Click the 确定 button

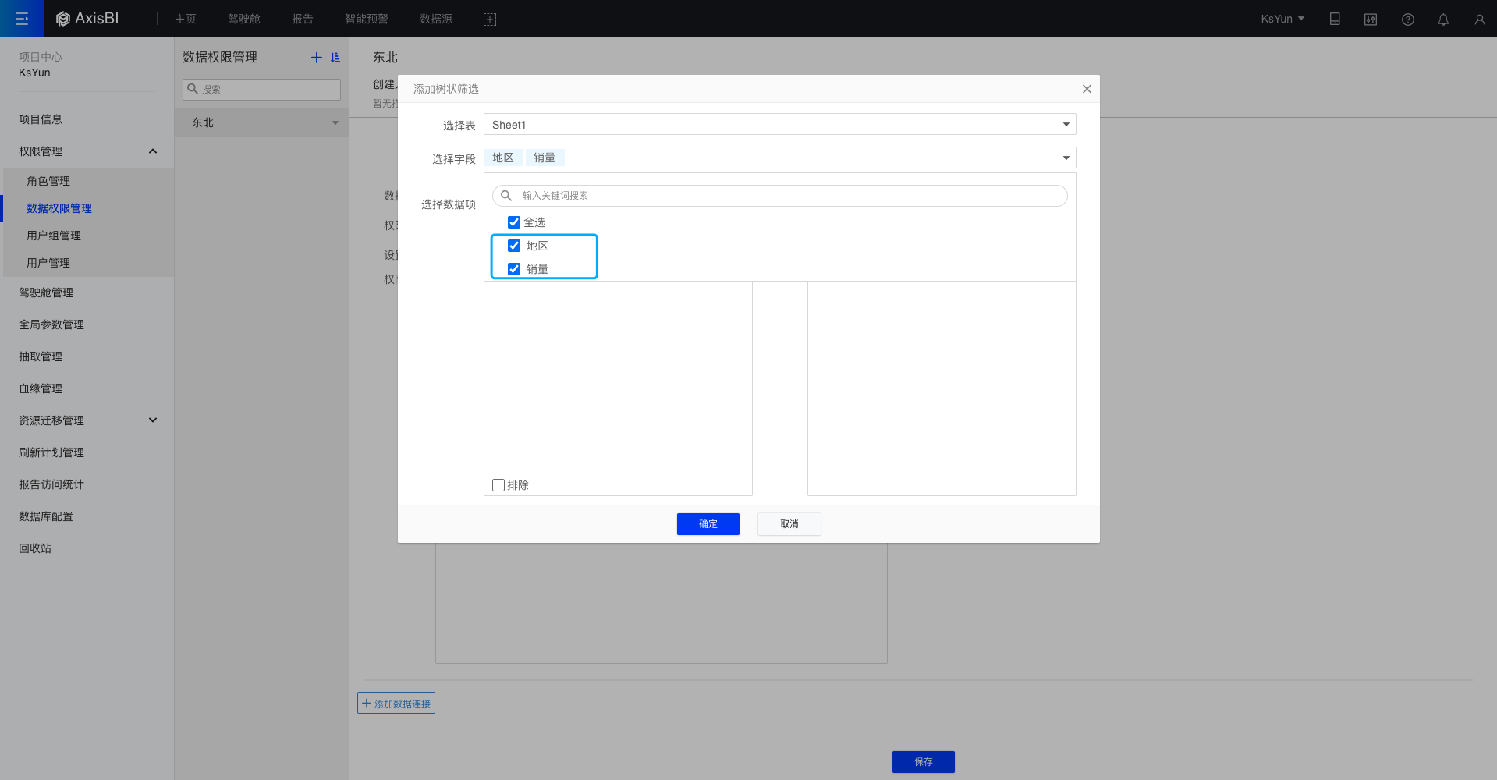[x=708, y=524]
